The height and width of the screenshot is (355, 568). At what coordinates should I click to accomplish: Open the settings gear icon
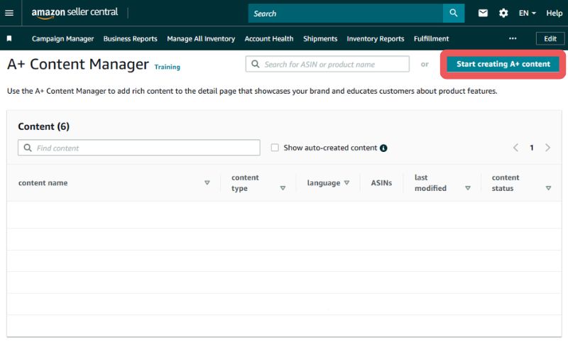[503, 13]
